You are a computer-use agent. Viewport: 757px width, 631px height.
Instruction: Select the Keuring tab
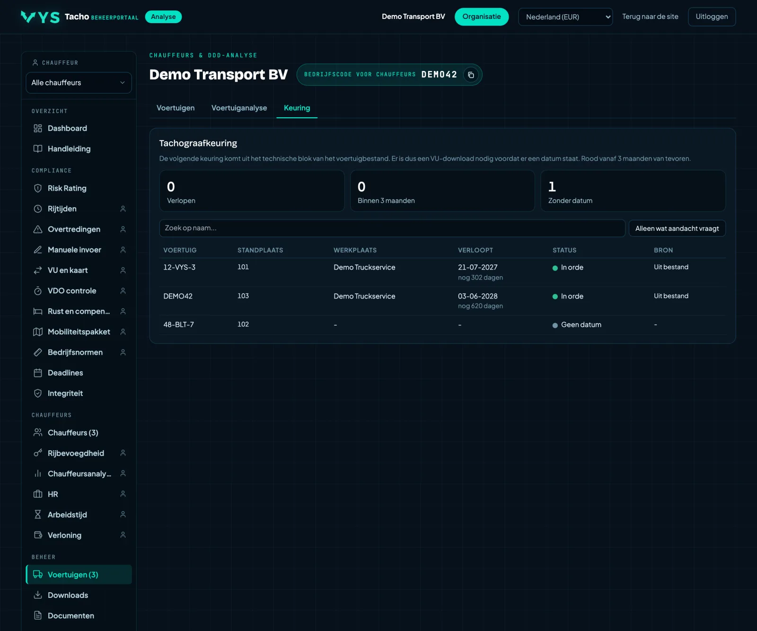coord(297,108)
